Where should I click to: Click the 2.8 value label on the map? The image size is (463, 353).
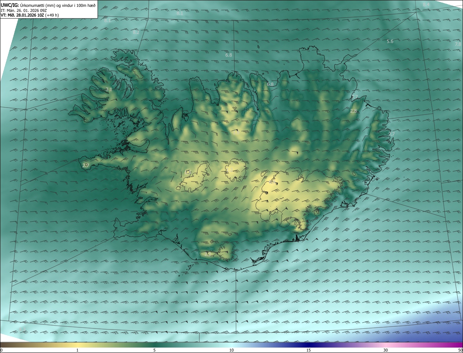pyautogui.click(x=353, y=111)
